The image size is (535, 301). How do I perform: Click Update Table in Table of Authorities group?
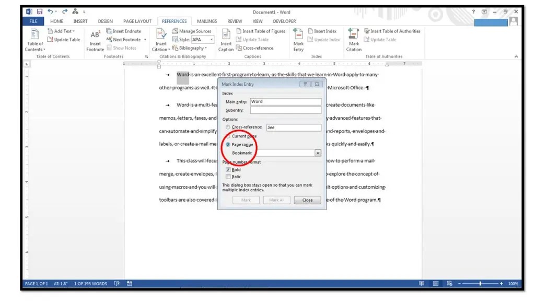(380, 40)
